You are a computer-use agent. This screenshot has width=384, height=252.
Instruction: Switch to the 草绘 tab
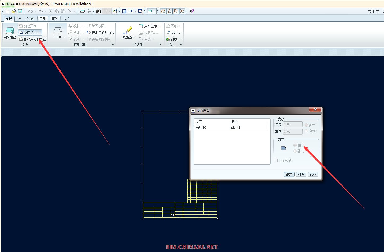click(43, 19)
